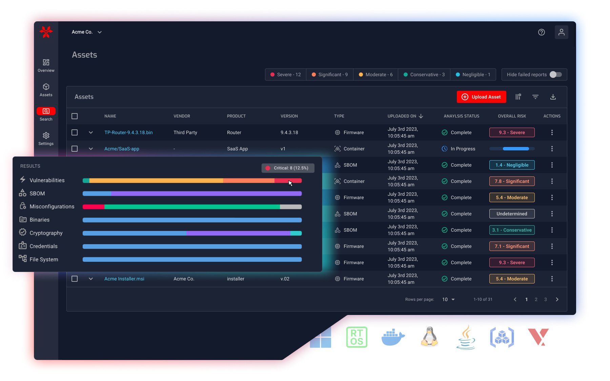Filter by Significant - 9 tab
Screen dimensions: 610x381
click(x=330, y=75)
